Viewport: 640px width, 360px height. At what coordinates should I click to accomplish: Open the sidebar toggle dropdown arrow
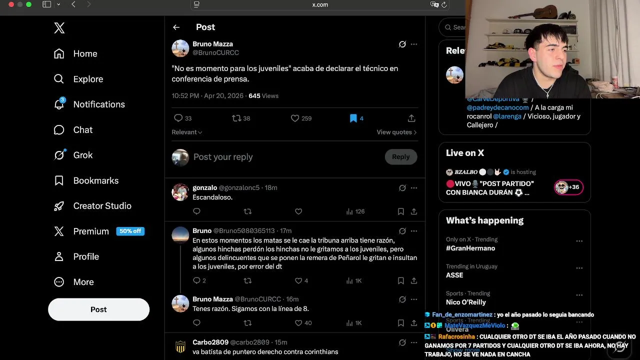pyautogui.click(x=58, y=4)
